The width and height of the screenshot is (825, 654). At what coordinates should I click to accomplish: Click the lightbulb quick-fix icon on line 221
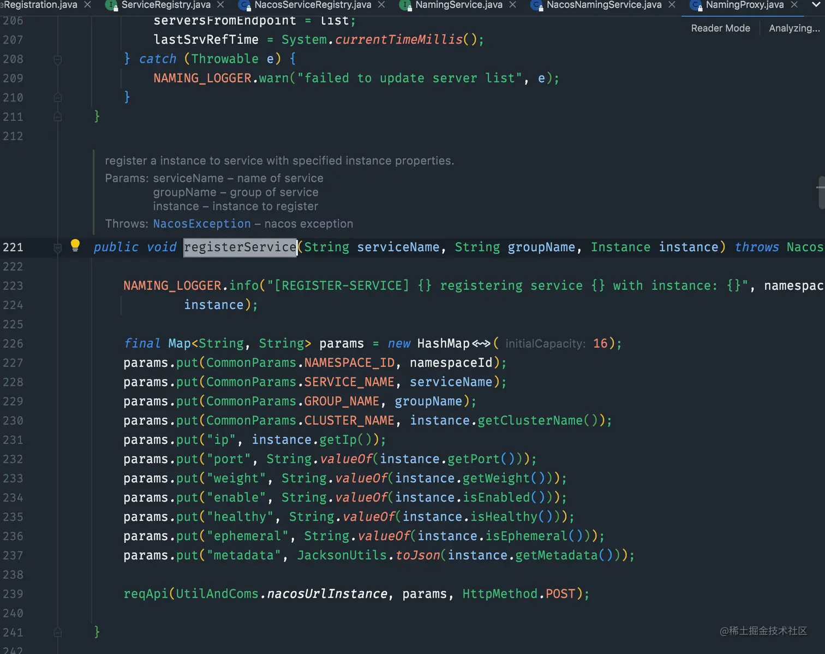pyautogui.click(x=75, y=246)
